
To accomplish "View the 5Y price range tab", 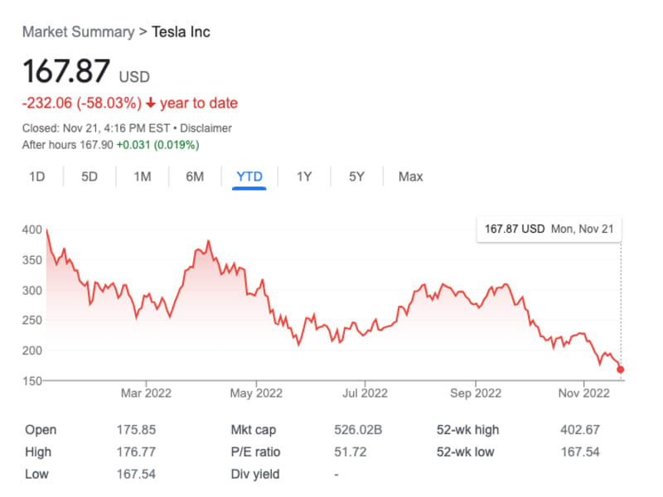I will click(x=356, y=176).
